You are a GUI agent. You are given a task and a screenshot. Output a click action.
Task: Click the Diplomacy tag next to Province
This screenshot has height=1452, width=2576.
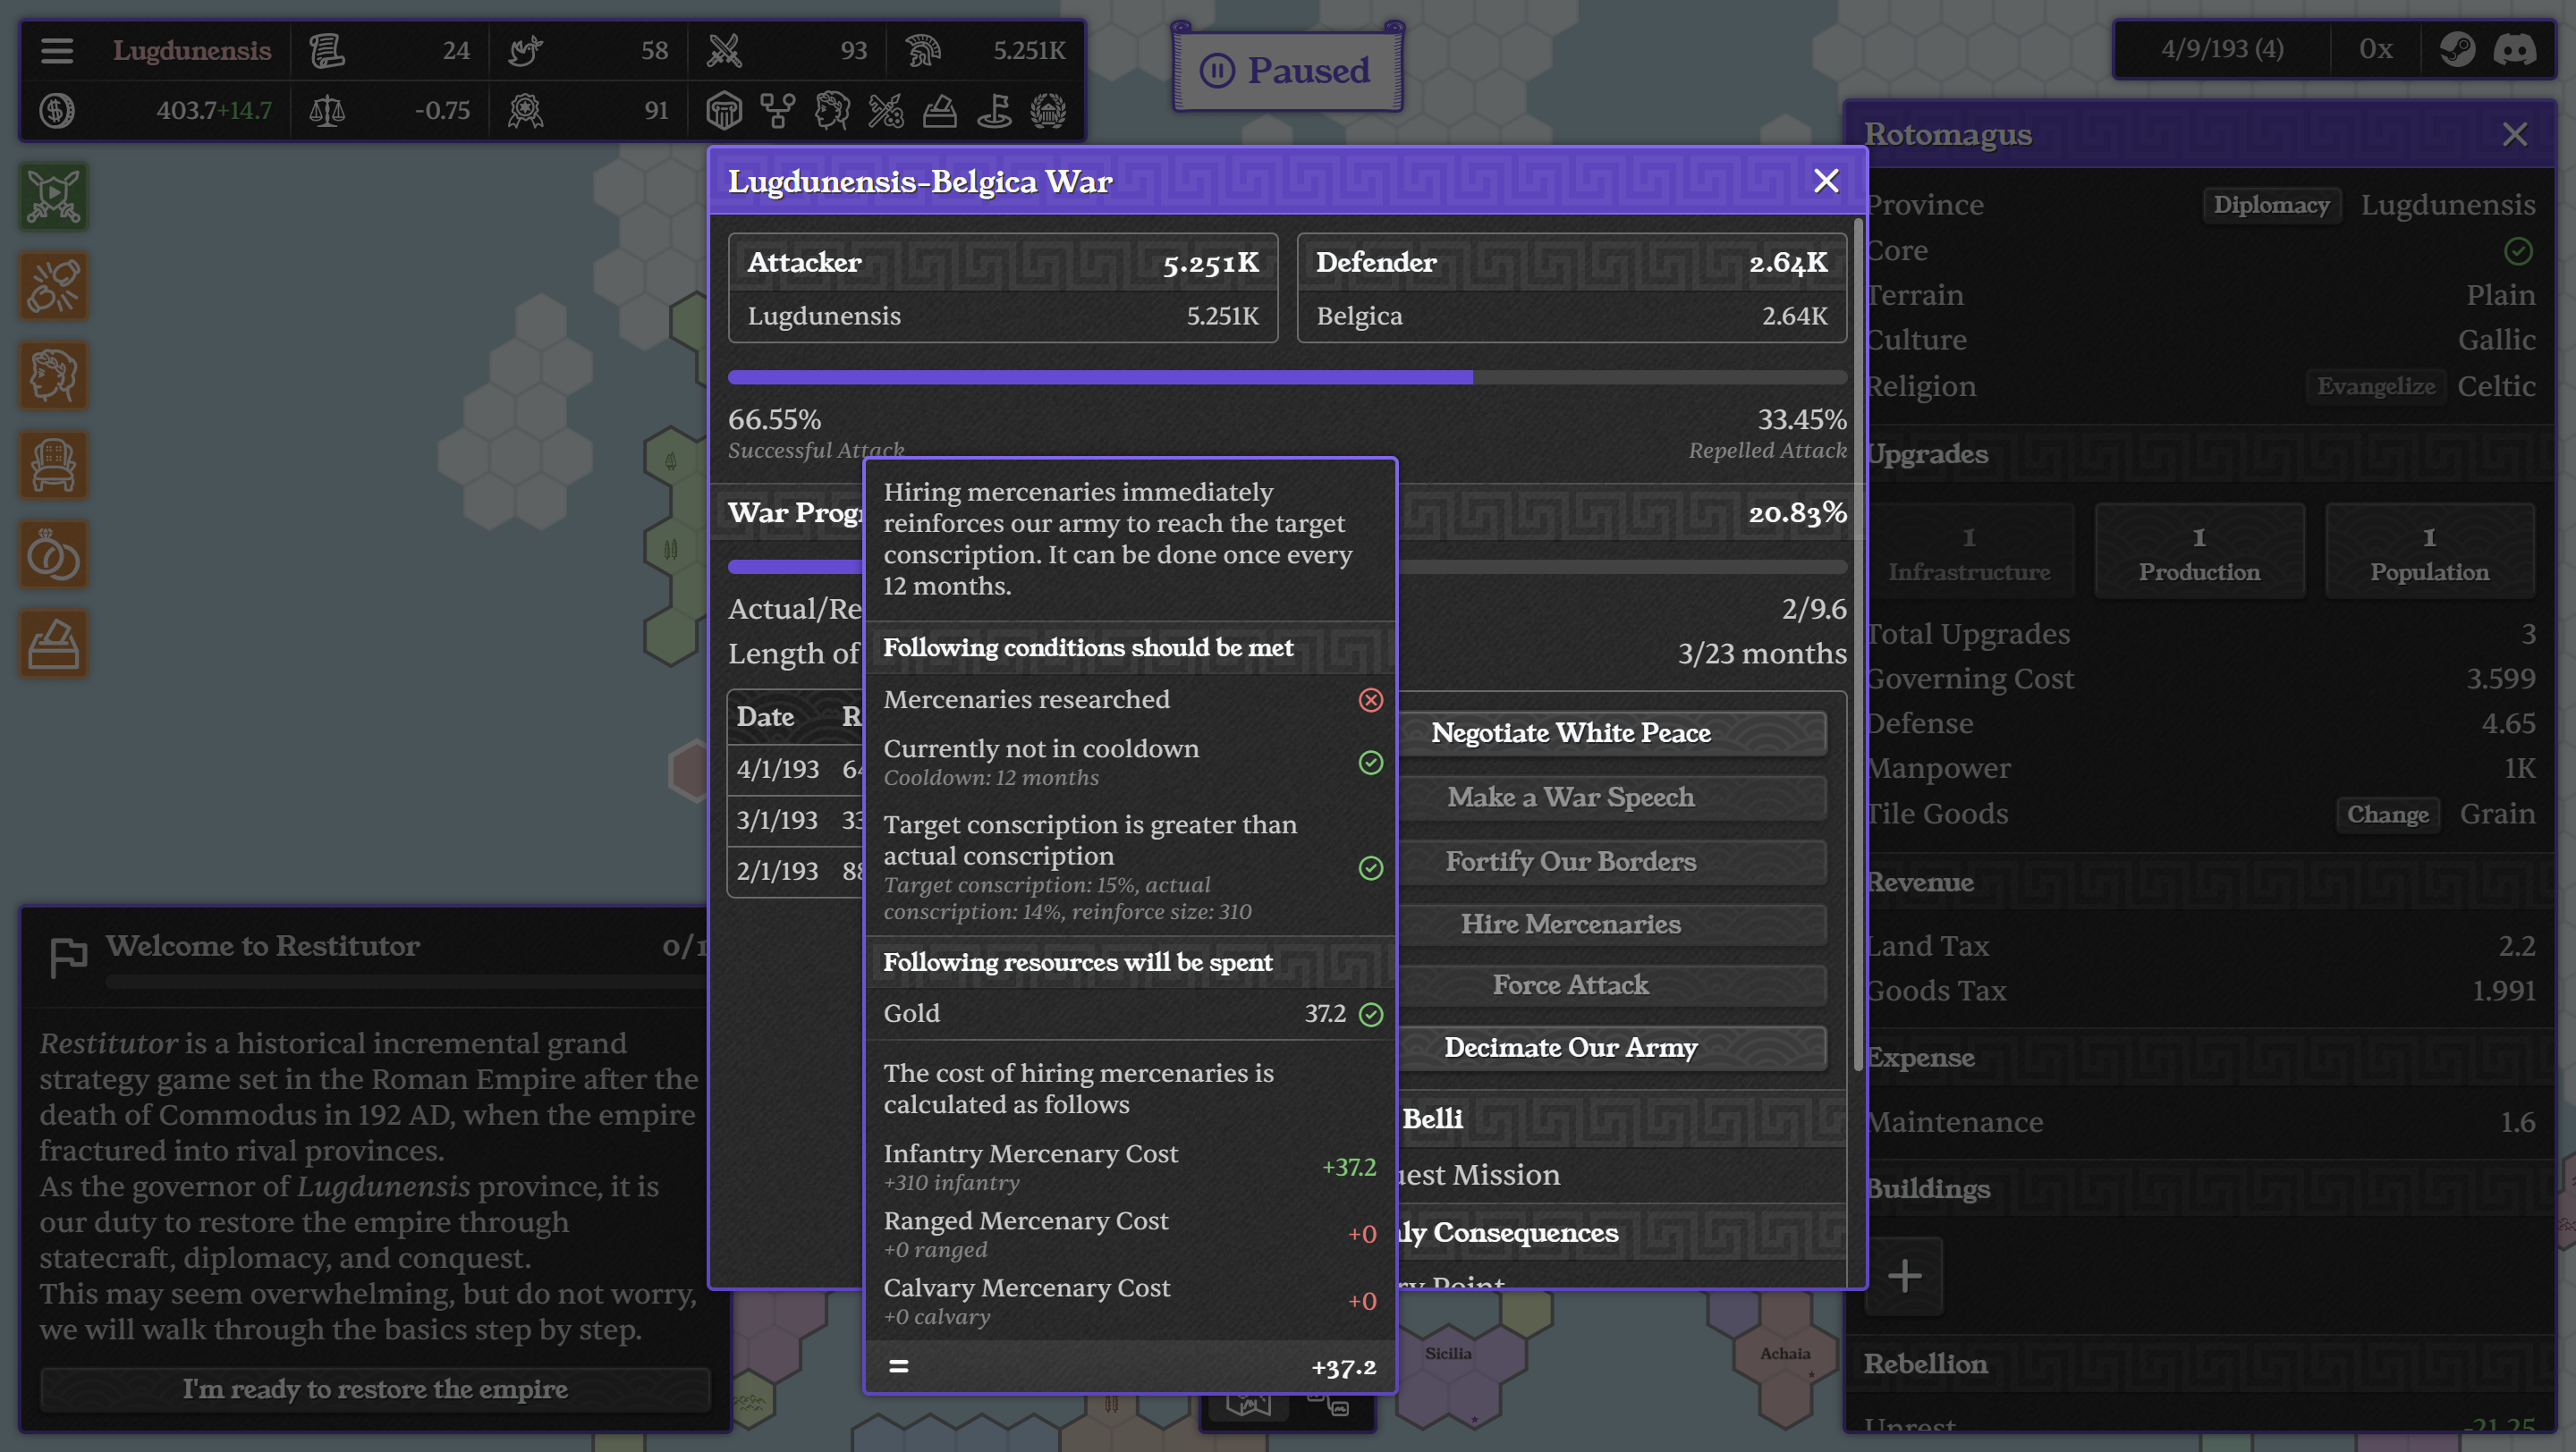click(2271, 205)
